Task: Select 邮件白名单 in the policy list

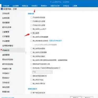Action: pos(7,27)
